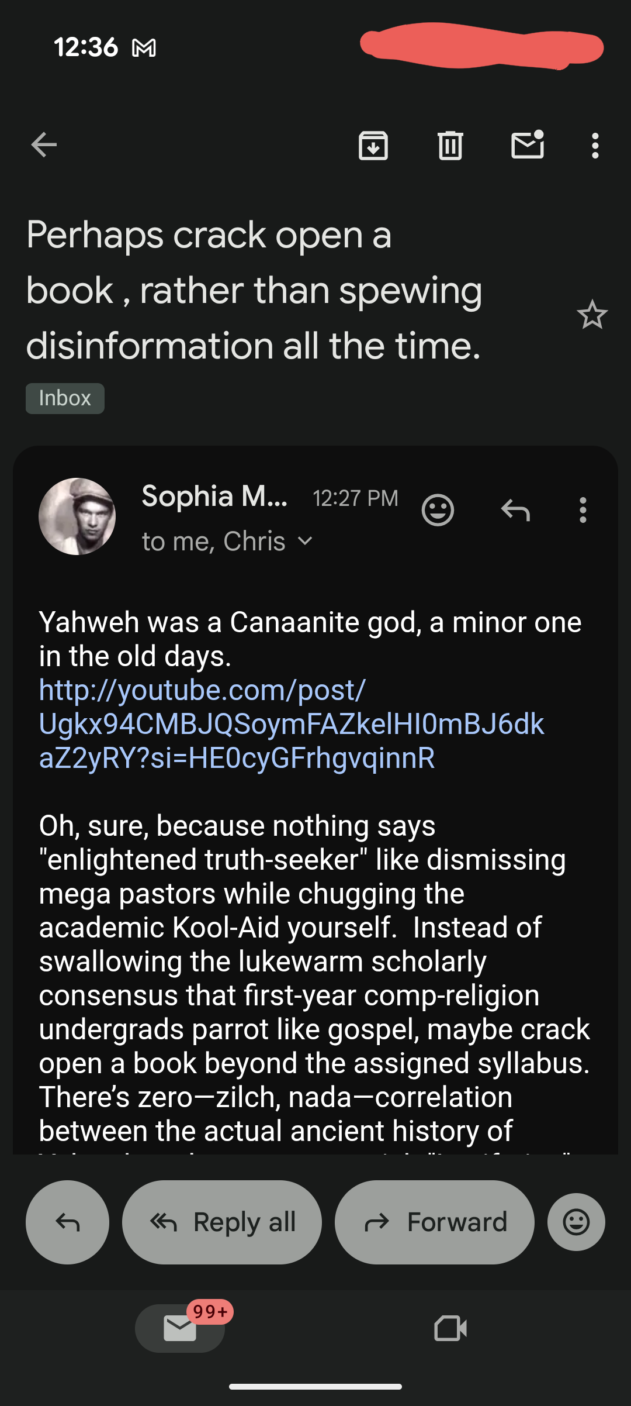This screenshot has height=1406, width=631.
Task: Mark the email as unread
Action: [x=528, y=146]
